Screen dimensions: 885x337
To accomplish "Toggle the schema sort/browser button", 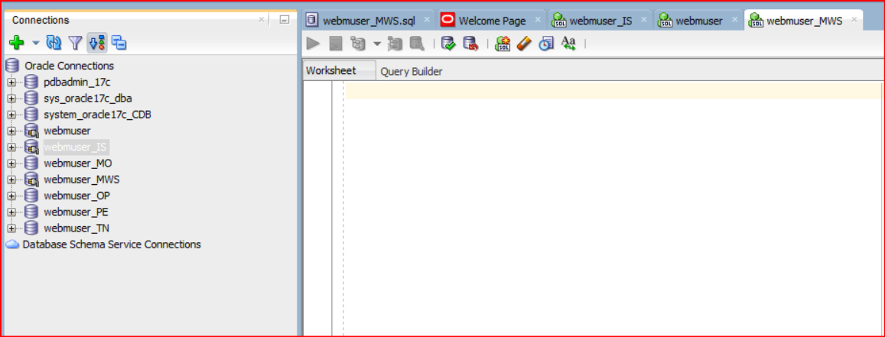I will pyautogui.click(x=96, y=42).
